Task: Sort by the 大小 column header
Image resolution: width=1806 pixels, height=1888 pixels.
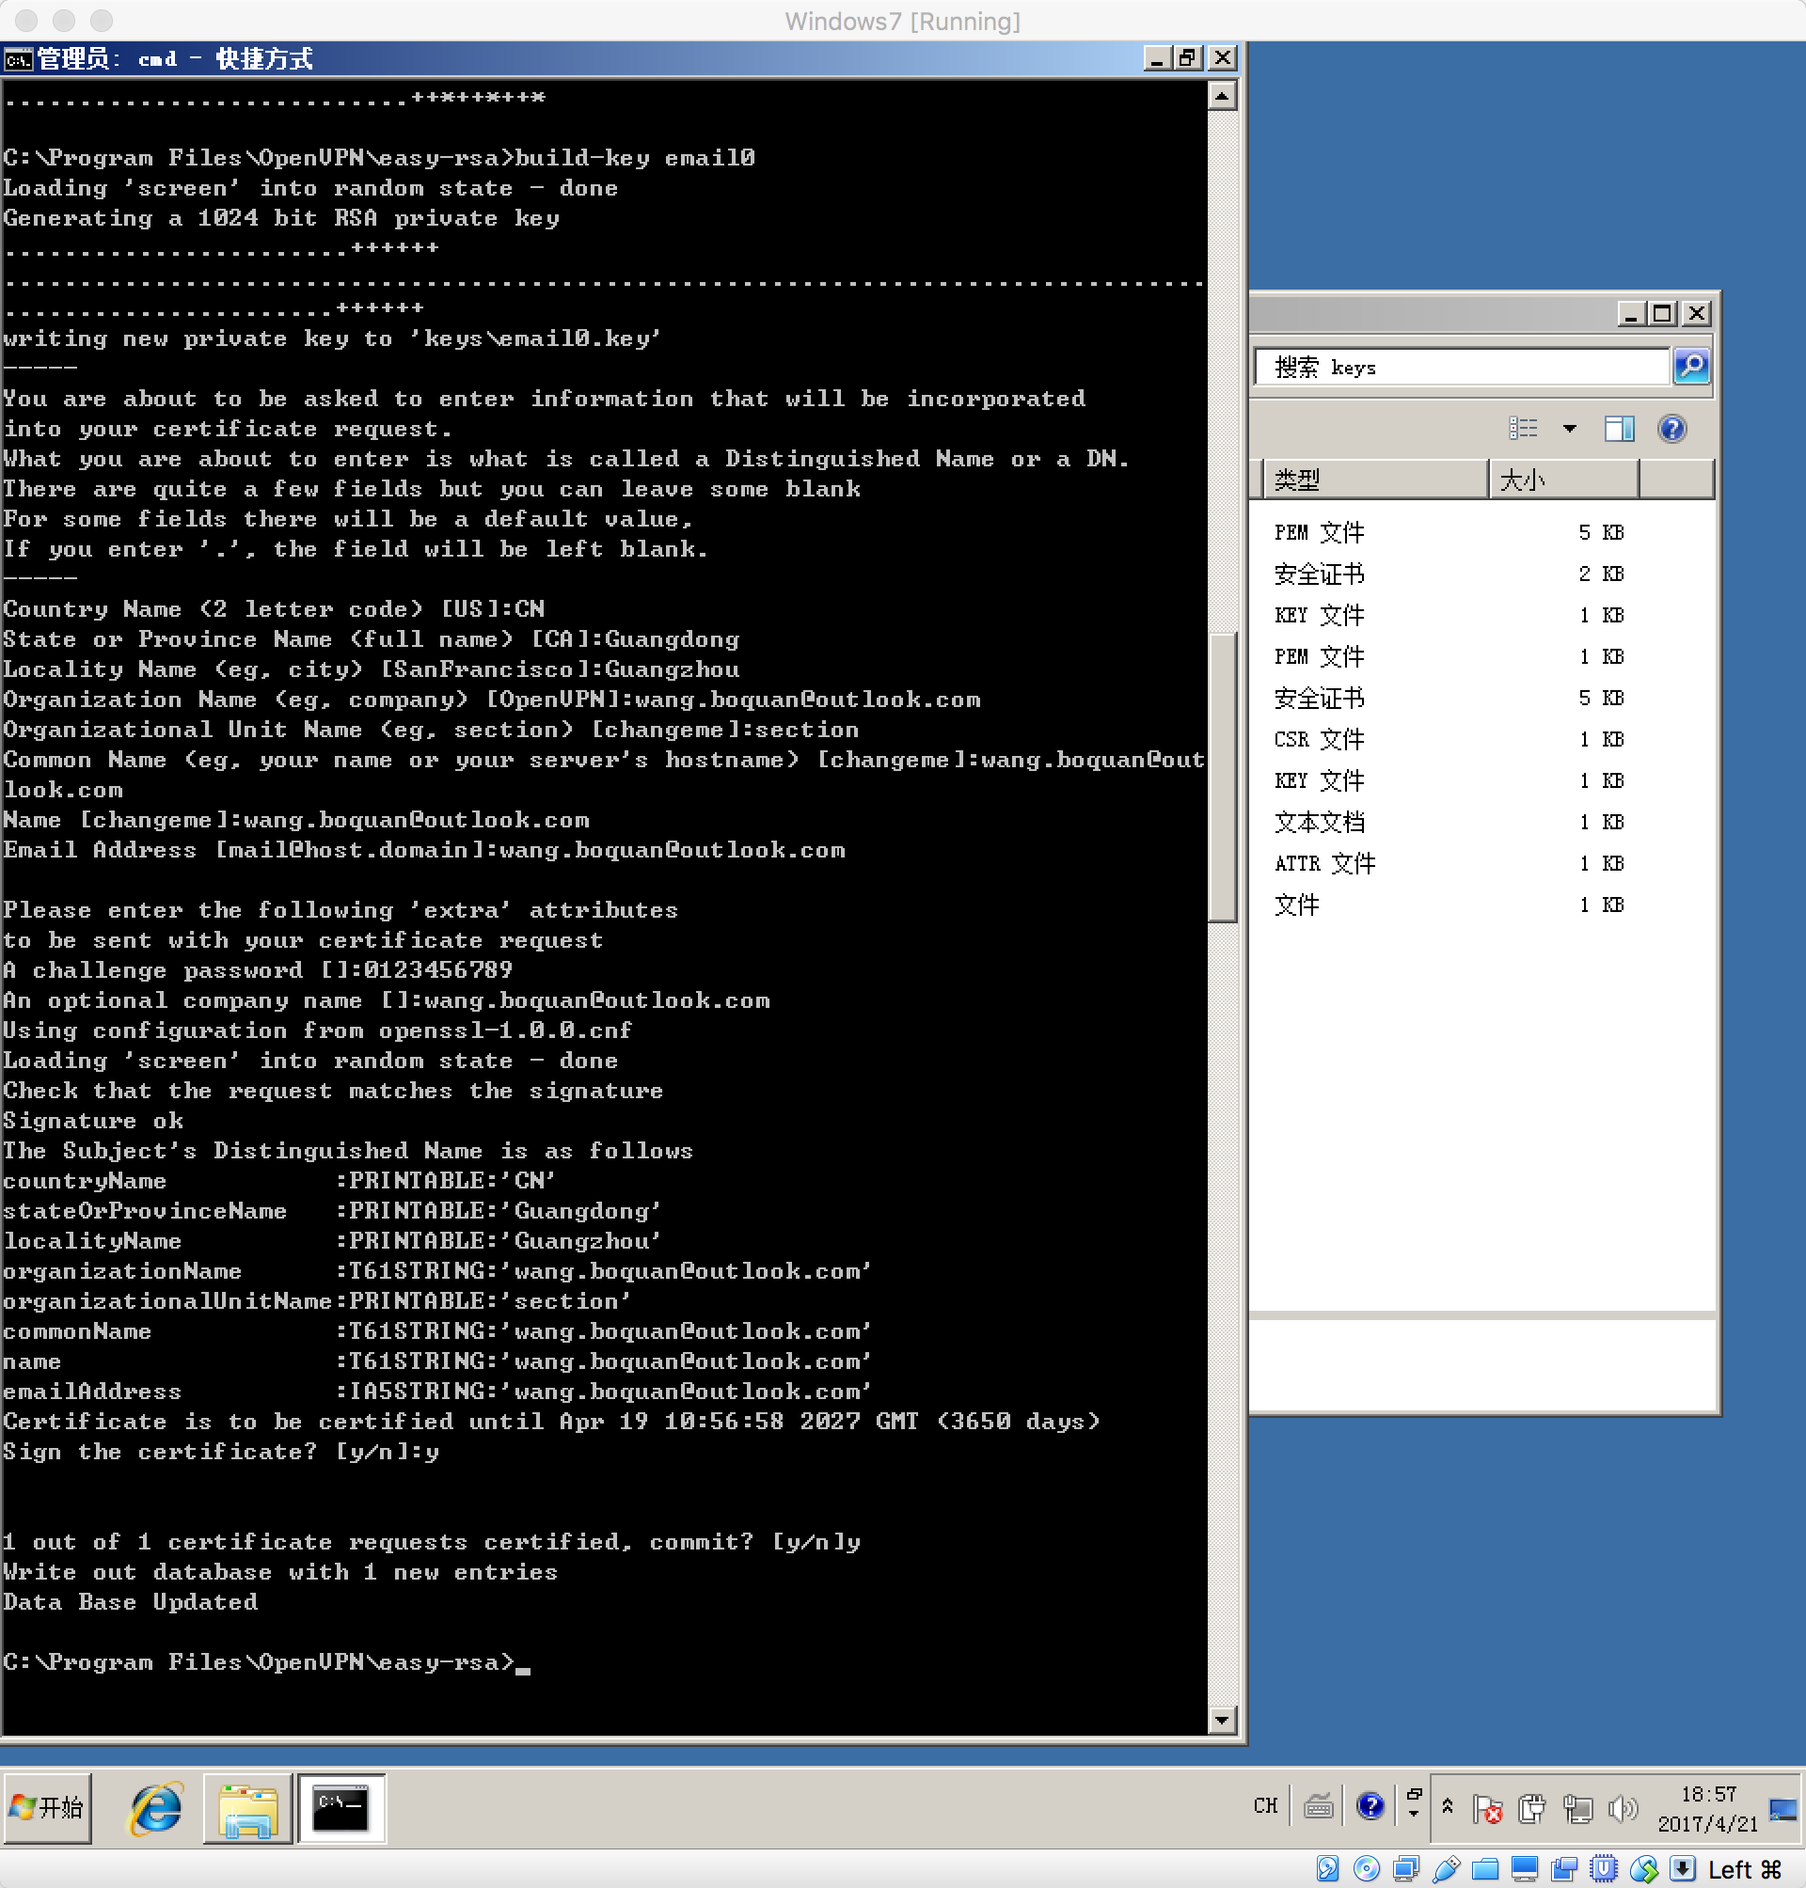Action: tap(1562, 480)
